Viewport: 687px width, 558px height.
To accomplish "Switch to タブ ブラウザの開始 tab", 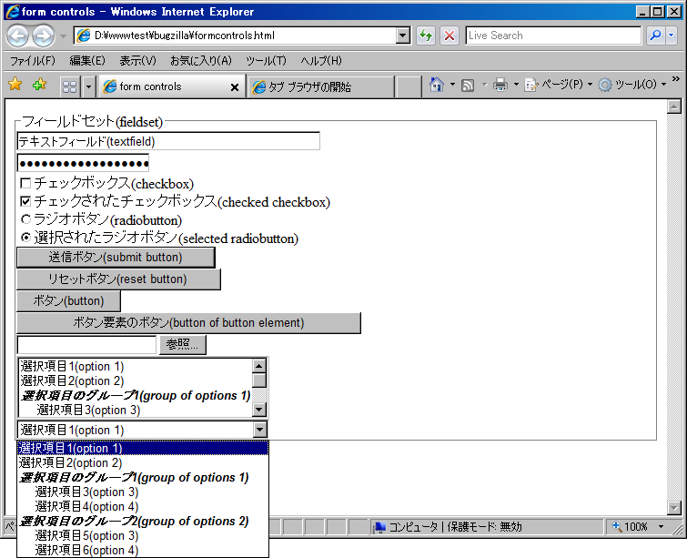I will pos(318,87).
